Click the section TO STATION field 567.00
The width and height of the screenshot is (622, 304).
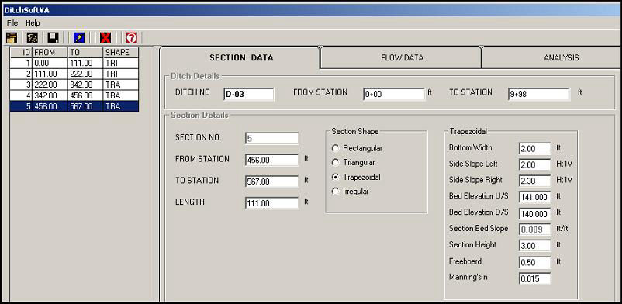pos(271,181)
